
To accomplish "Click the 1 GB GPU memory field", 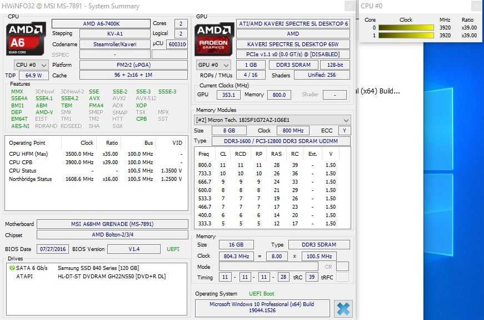I will pyautogui.click(x=251, y=65).
